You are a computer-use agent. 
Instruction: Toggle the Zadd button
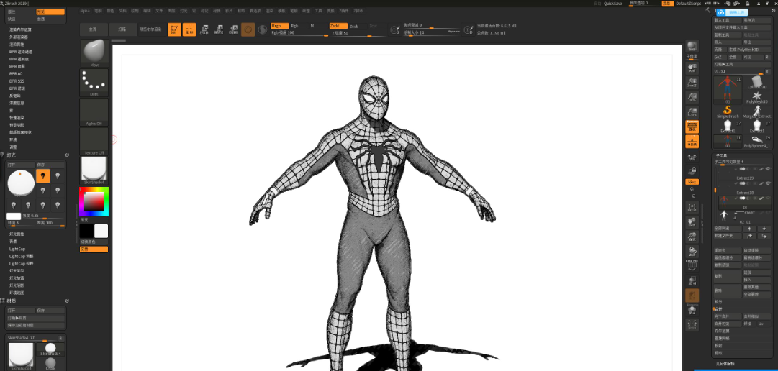tap(338, 26)
